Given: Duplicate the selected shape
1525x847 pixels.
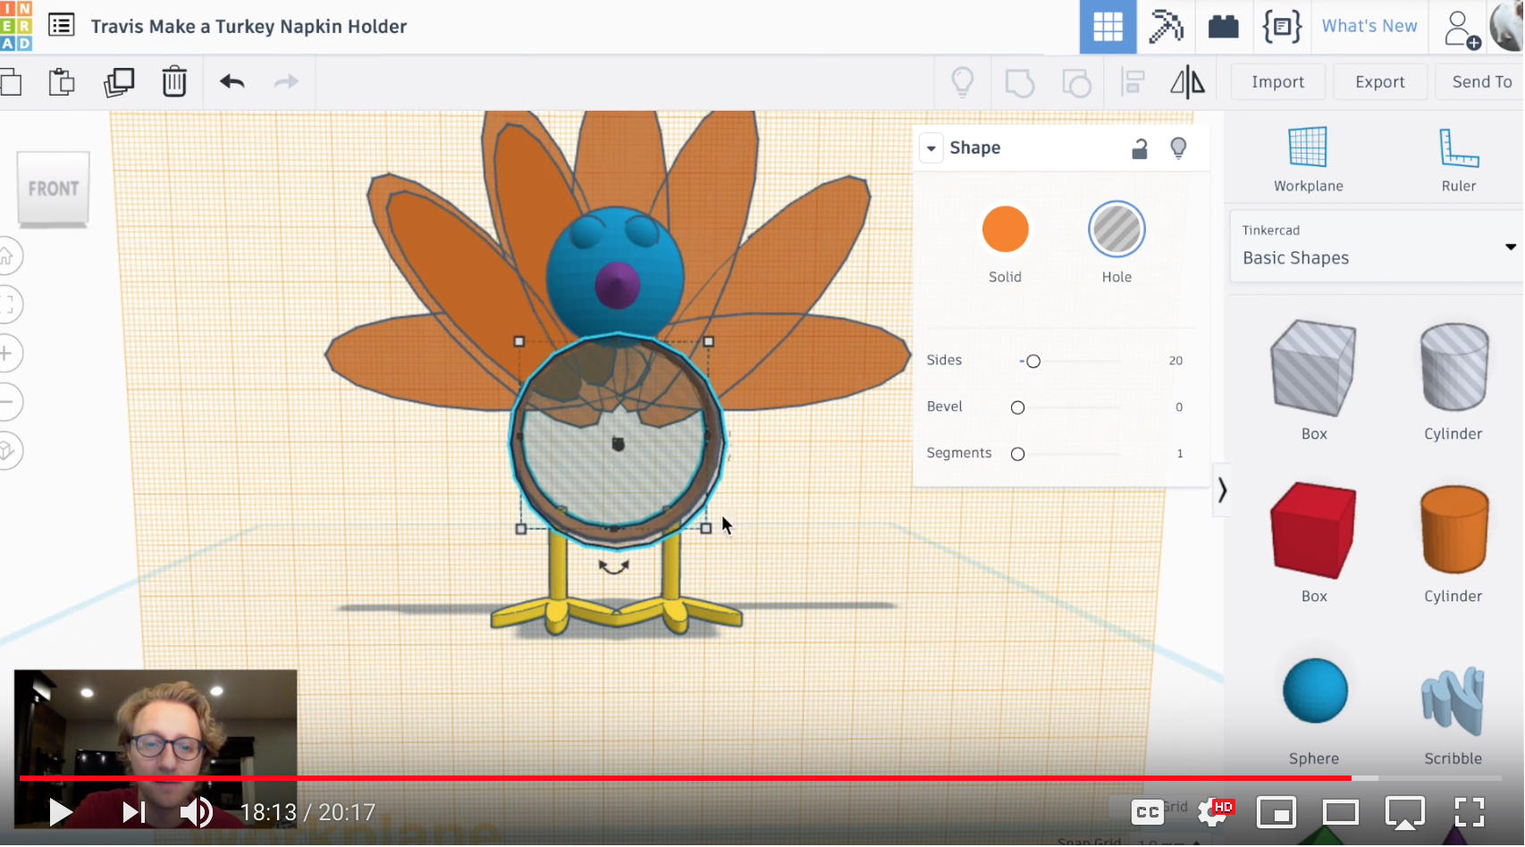Looking at the screenshot, I should tap(119, 82).
